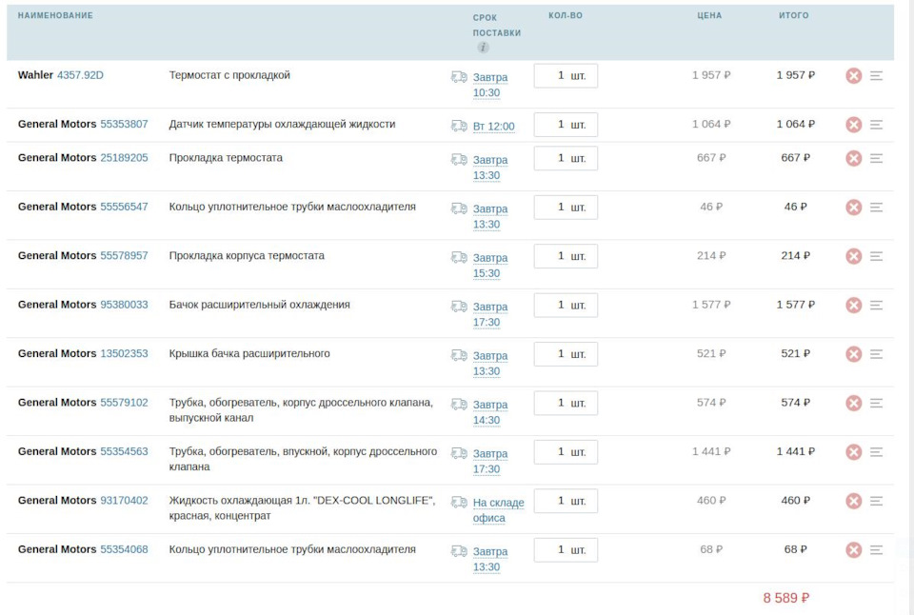This screenshot has height=615, width=914.
Task: Open row menu for part 55354068
Action: click(x=876, y=550)
